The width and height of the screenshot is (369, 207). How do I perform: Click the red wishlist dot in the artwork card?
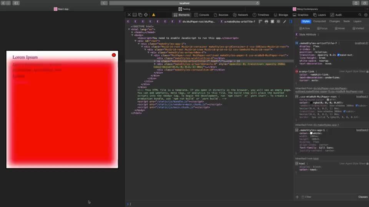tap(114, 55)
